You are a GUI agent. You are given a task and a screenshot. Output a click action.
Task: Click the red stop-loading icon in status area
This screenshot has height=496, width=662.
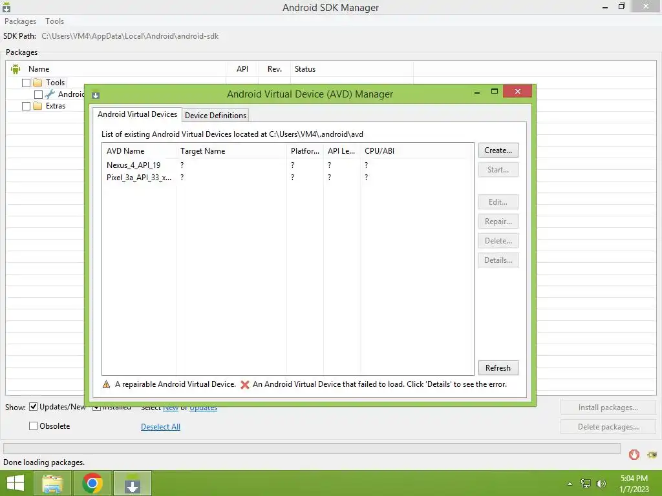coord(634,454)
